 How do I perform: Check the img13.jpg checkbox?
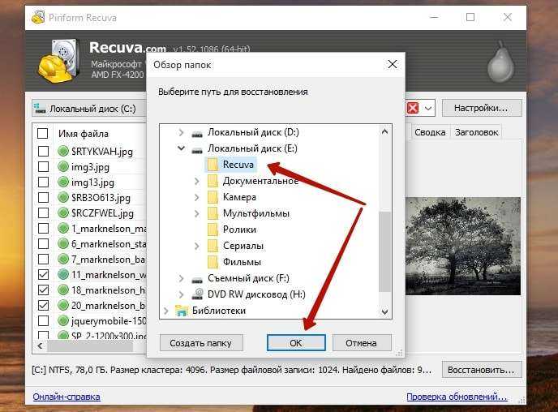pyautogui.click(x=44, y=182)
